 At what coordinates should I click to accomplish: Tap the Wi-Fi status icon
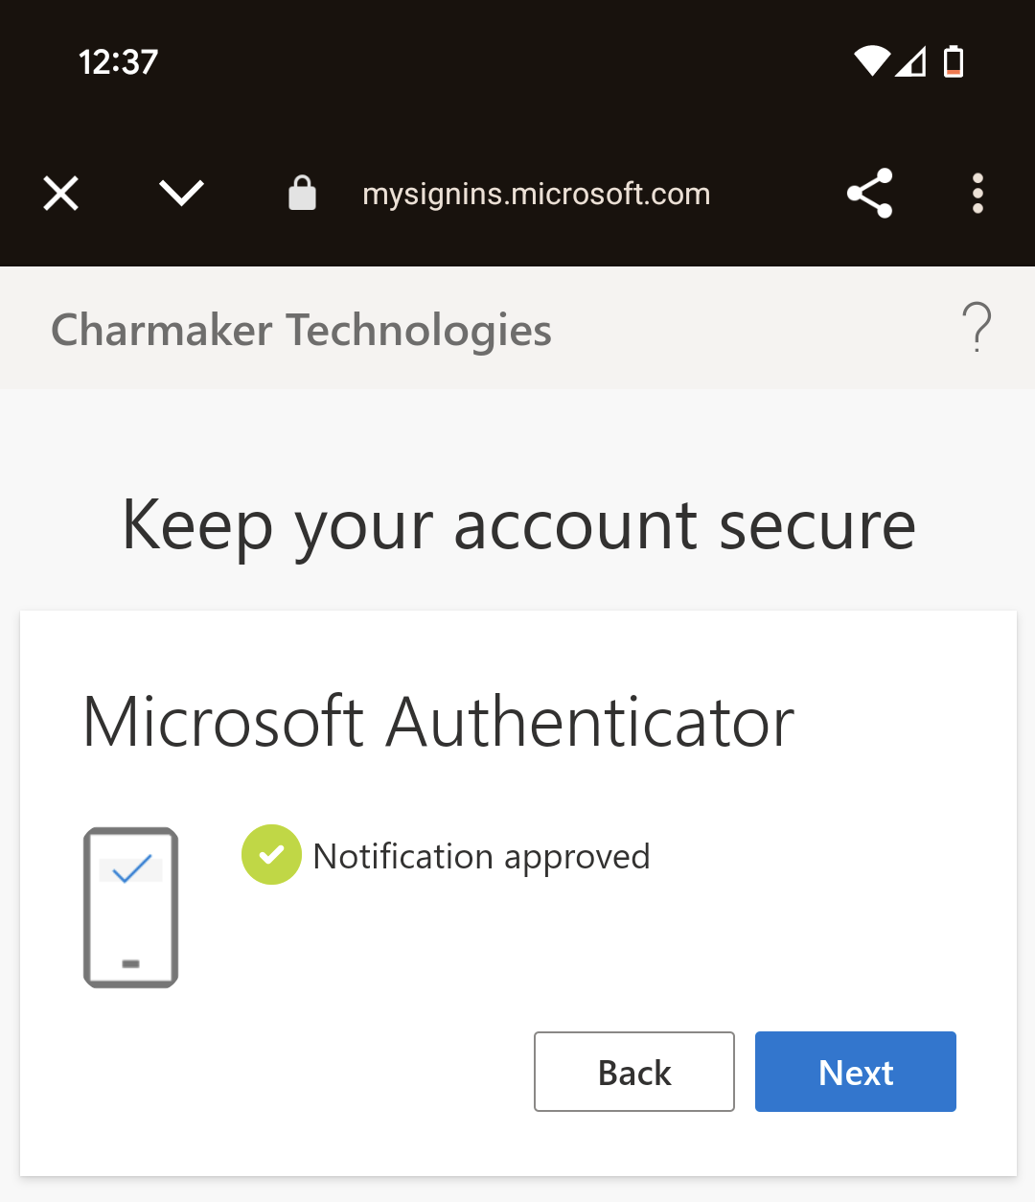tap(872, 61)
